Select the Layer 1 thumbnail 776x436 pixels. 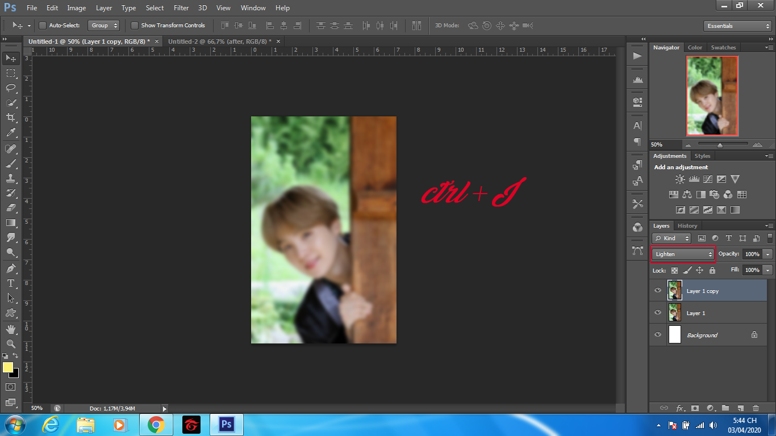675,313
